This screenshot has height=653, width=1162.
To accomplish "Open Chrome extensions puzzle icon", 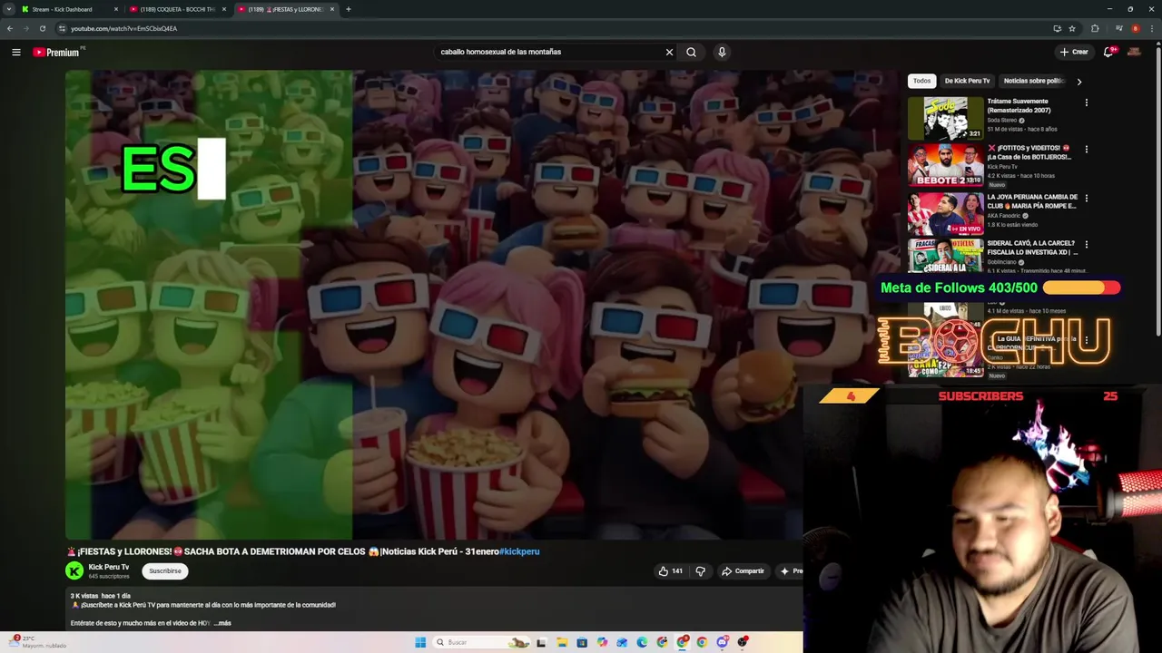I will [x=1095, y=28].
